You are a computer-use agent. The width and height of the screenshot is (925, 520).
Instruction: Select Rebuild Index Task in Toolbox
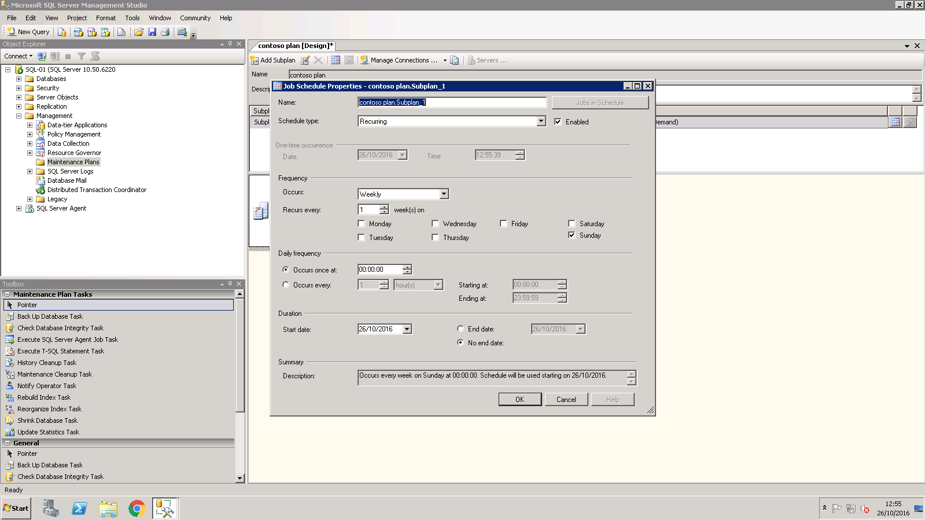pyautogui.click(x=44, y=397)
